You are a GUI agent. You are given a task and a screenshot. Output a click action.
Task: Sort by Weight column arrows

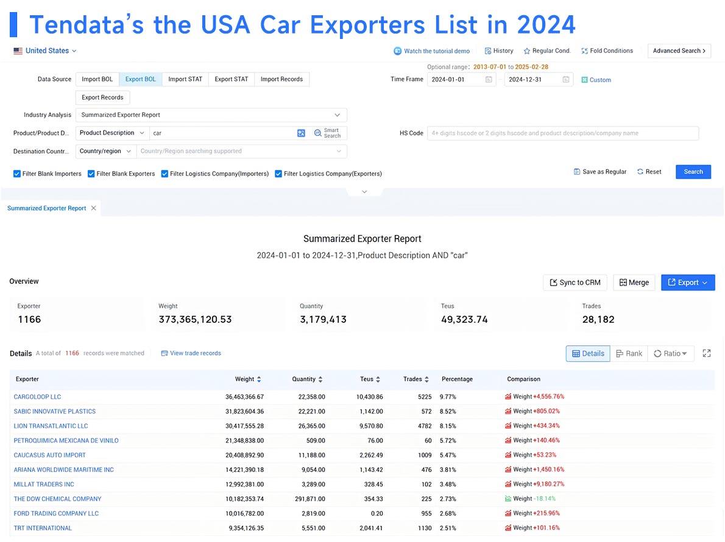click(259, 379)
